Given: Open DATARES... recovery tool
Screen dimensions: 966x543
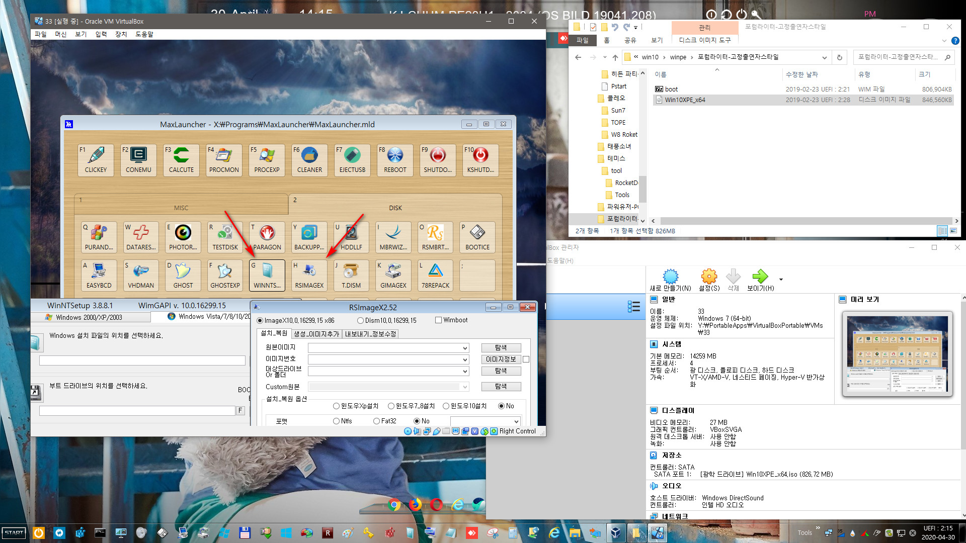Looking at the screenshot, I should 141,237.
